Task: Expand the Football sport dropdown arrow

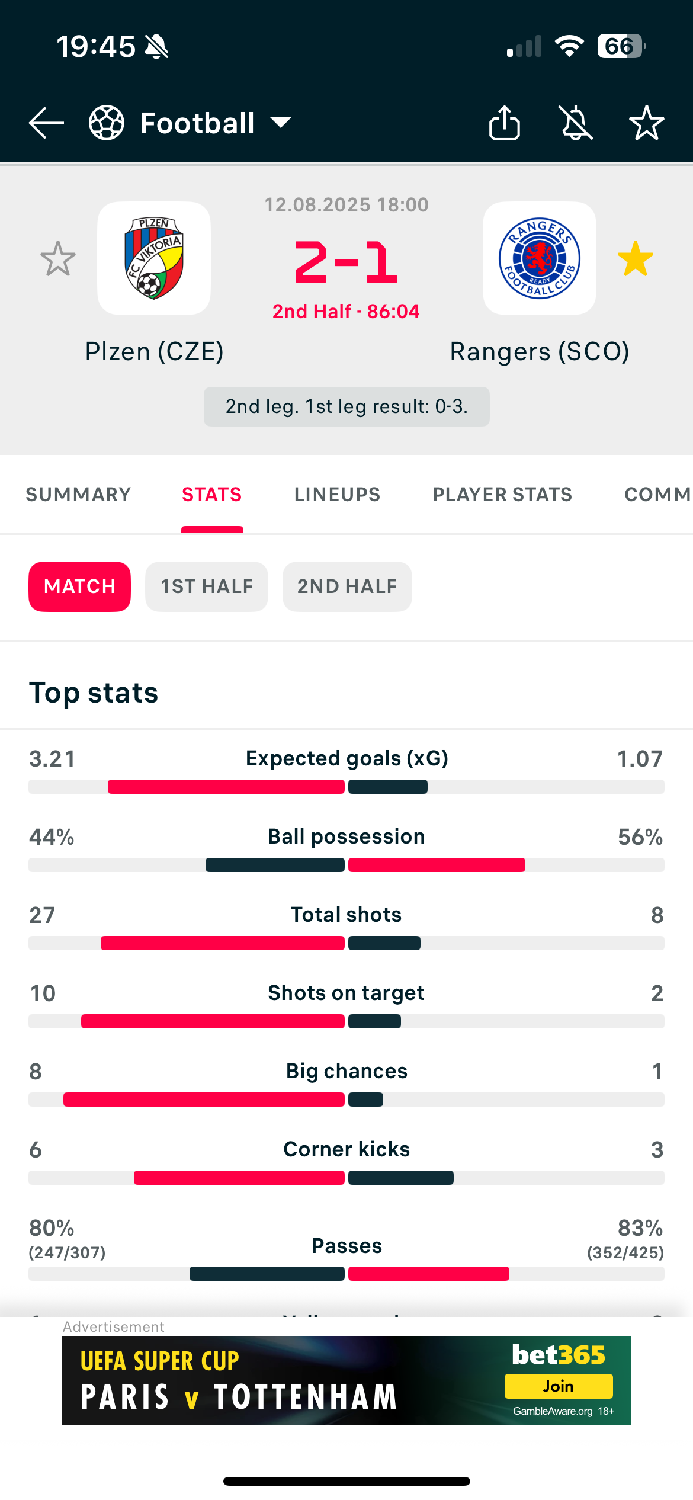Action: (281, 123)
